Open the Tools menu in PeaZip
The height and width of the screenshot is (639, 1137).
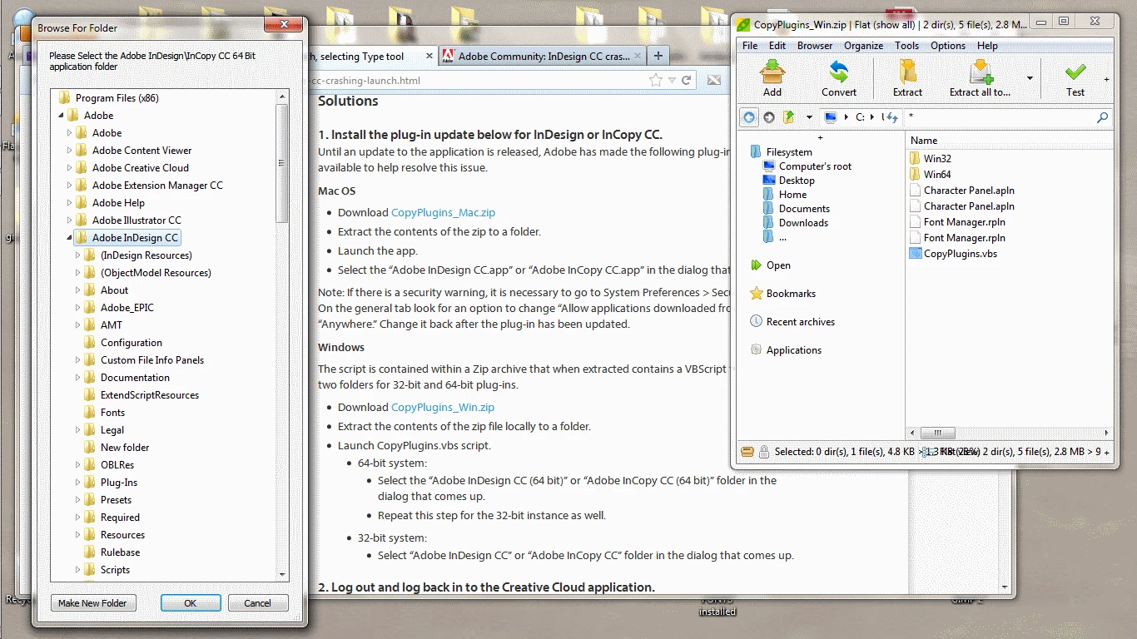pyautogui.click(x=907, y=46)
